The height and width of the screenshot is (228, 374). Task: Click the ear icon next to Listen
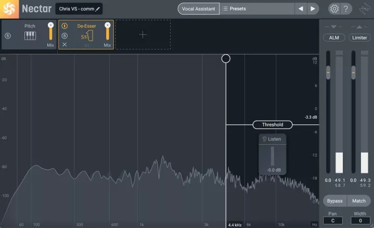pyautogui.click(x=265, y=140)
